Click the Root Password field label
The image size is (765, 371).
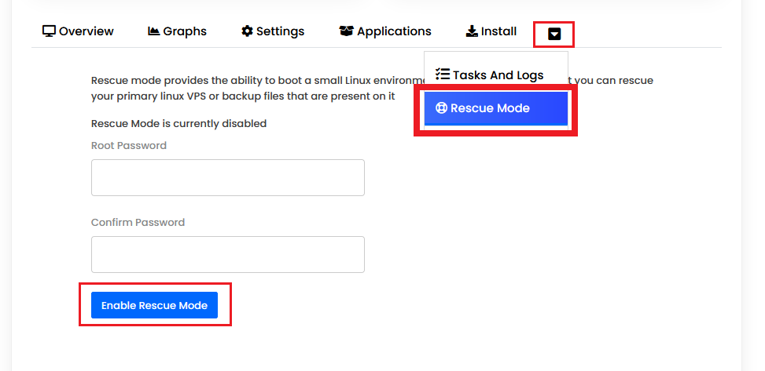pyautogui.click(x=129, y=145)
